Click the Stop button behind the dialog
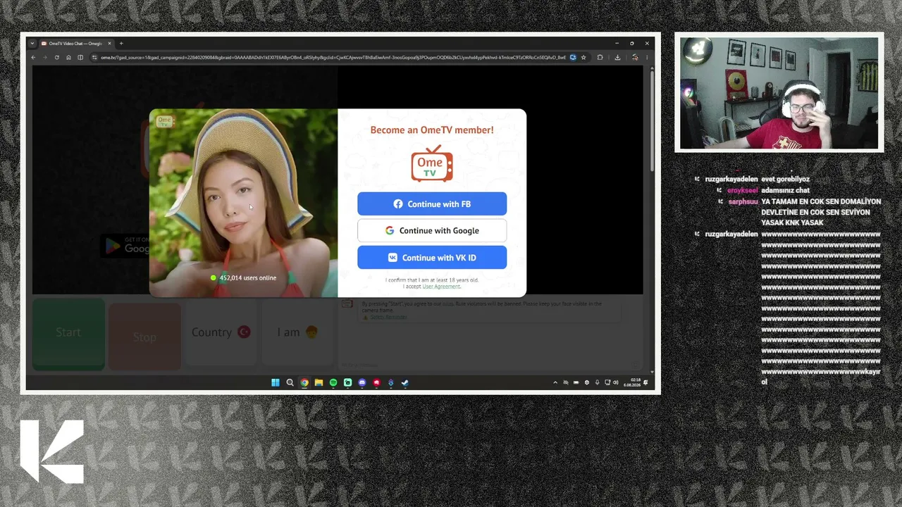The image size is (902, 507). tap(144, 337)
